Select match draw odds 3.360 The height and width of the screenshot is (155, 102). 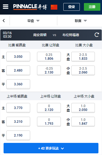[18, 84]
